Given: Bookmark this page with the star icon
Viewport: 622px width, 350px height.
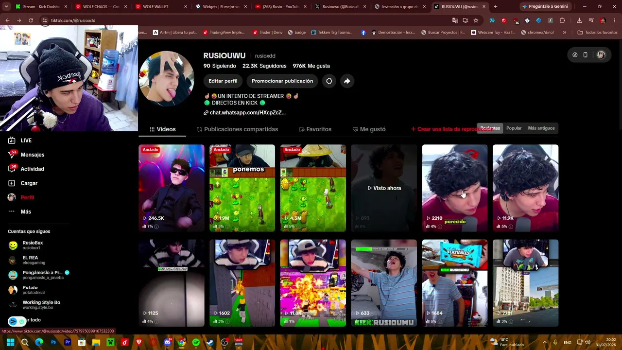Looking at the screenshot, I should [476, 20].
